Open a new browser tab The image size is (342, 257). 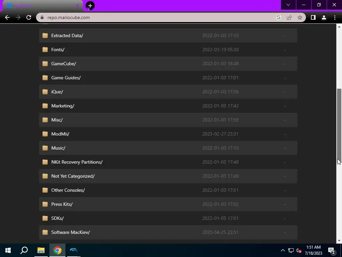pyautogui.click(x=90, y=6)
